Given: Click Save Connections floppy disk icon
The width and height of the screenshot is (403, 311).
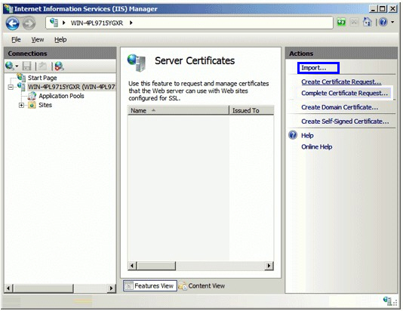Looking at the screenshot, I should pyautogui.click(x=26, y=66).
